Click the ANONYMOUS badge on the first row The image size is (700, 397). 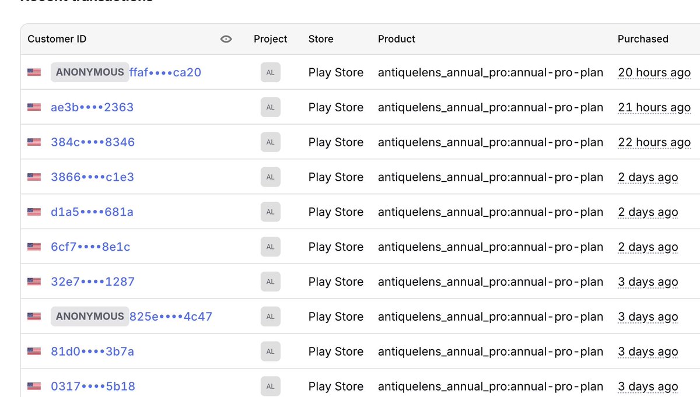pyautogui.click(x=89, y=72)
